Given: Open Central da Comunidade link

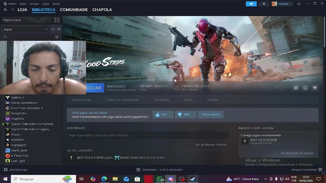Looking at the screenshot, I should pos(123,100).
